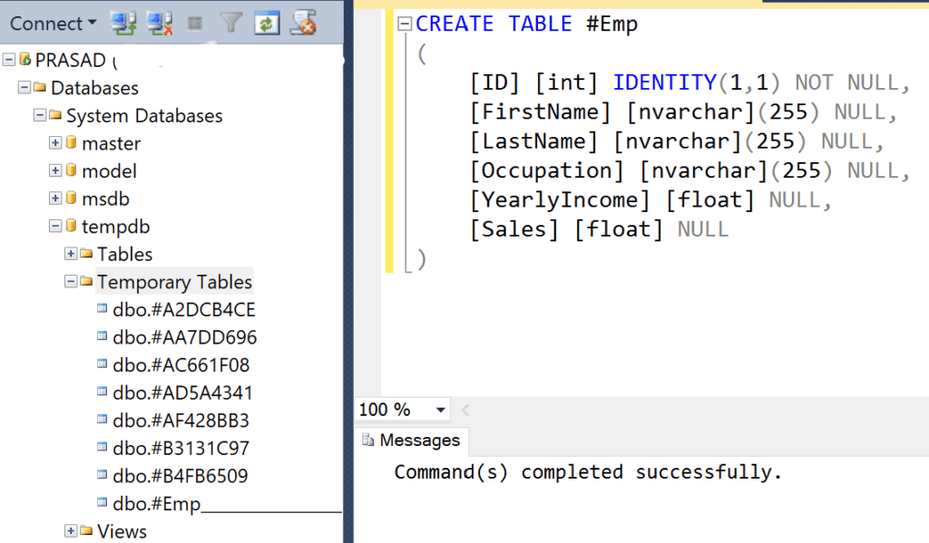Open the Object Explorer filter icon

click(x=232, y=24)
